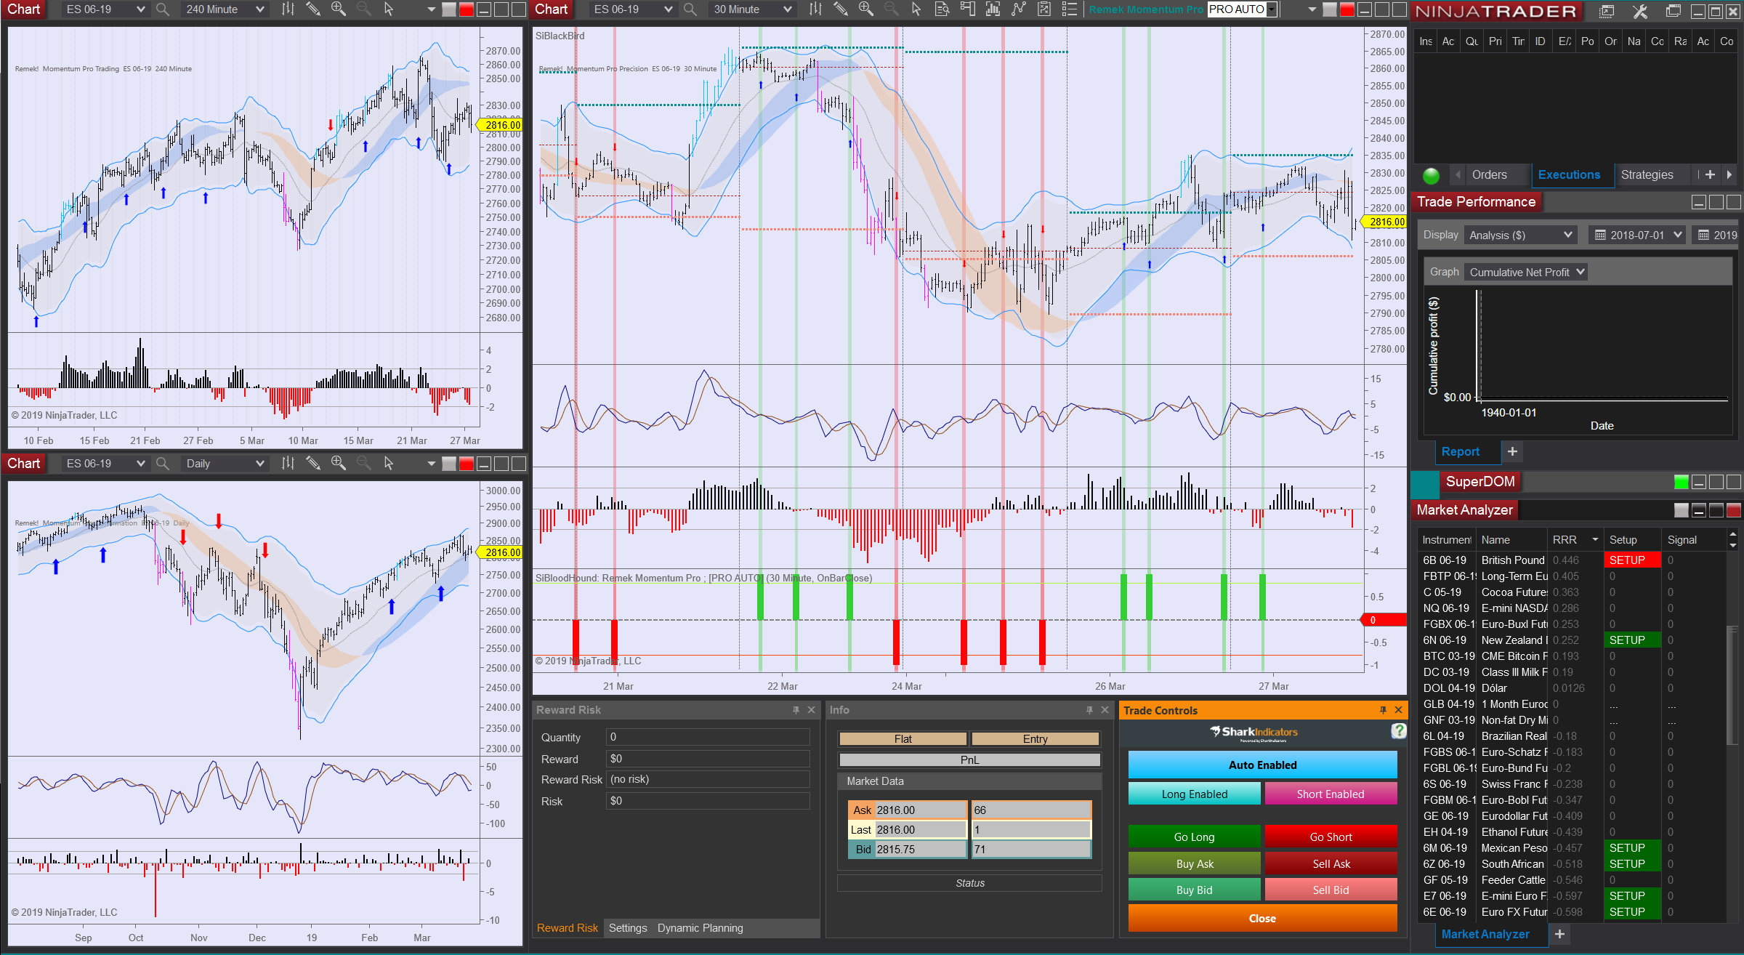Select Dynamic Planning tab
Screen dimensions: 1744x955
(700, 927)
